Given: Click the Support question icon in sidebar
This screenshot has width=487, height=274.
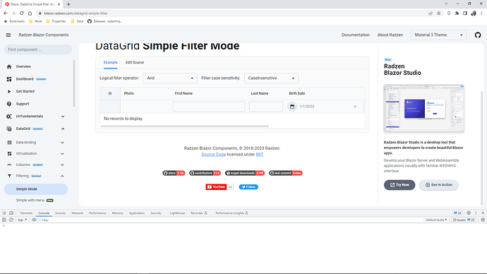Looking at the screenshot, I should 9,104.
